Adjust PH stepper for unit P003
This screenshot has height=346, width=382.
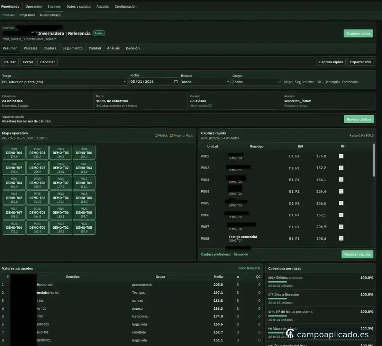pyautogui.click(x=341, y=180)
